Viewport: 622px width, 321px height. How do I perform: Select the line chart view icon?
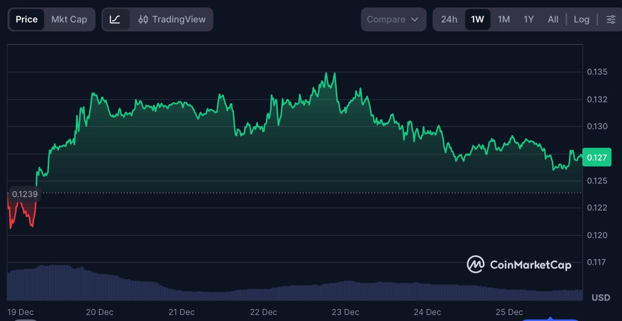(x=116, y=19)
